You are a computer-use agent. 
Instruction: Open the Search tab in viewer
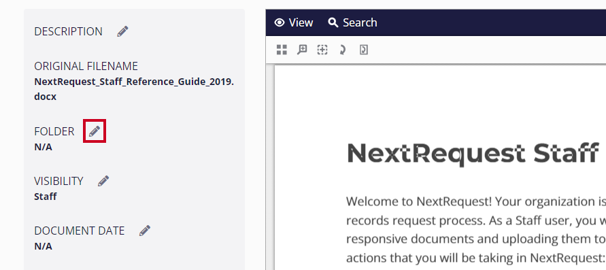click(352, 23)
